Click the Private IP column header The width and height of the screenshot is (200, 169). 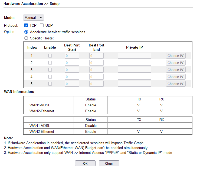(x=135, y=47)
